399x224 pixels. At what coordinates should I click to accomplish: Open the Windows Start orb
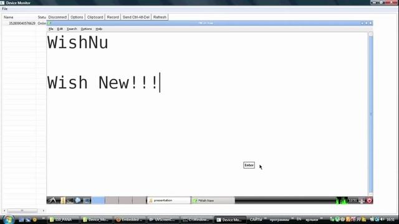coord(9,219)
